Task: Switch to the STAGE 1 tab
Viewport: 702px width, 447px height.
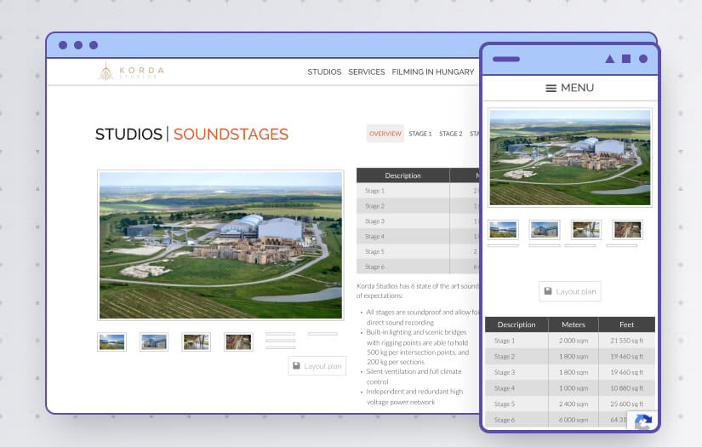Action: [420, 134]
